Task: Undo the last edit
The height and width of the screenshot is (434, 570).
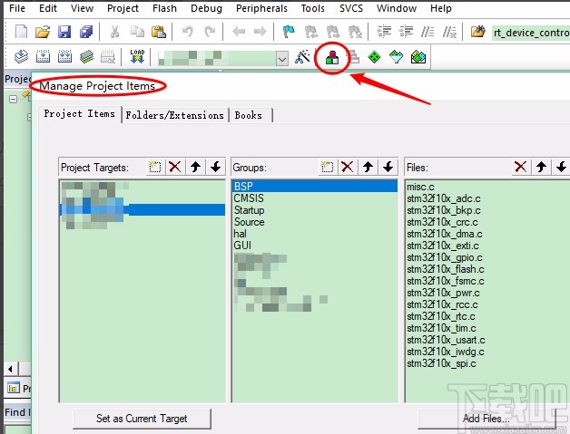Action: click(188, 32)
